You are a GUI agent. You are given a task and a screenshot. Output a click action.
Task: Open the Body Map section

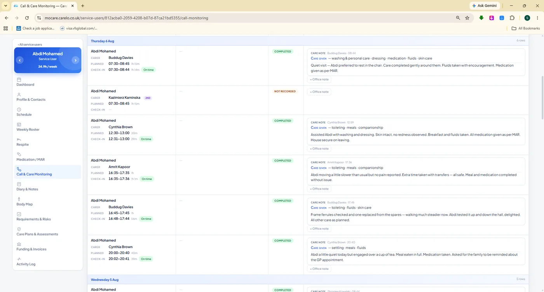24,204
